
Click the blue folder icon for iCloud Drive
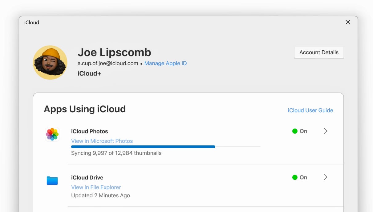[52, 180]
